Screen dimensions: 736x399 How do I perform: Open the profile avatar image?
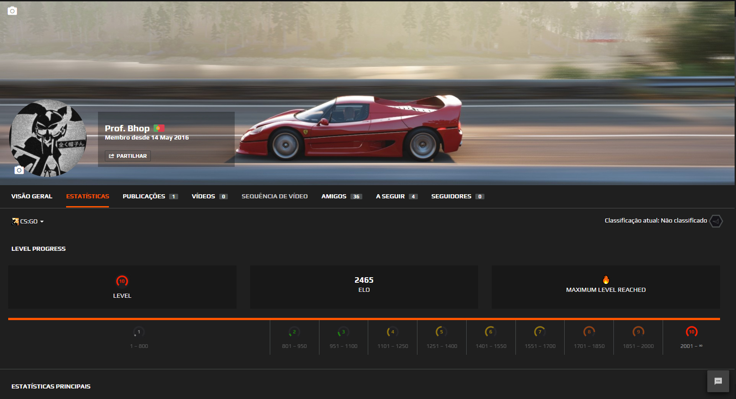click(x=48, y=138)
